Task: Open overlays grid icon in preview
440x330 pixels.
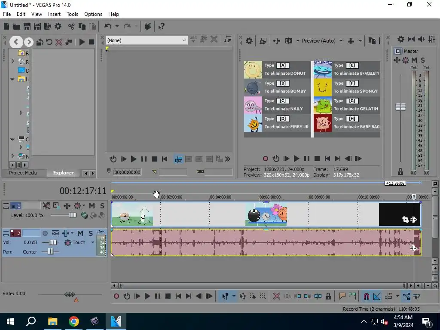Action: tap(351, 41)
